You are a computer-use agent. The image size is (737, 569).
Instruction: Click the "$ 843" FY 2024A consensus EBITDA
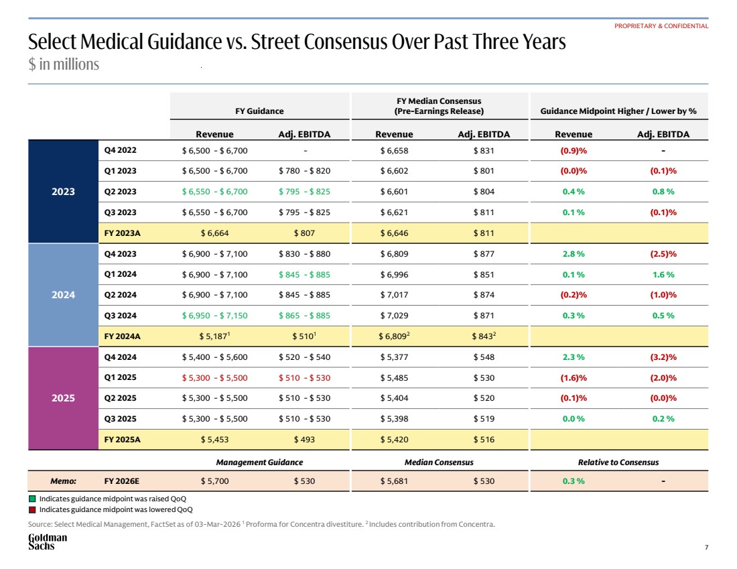click(x=484, y=336)
